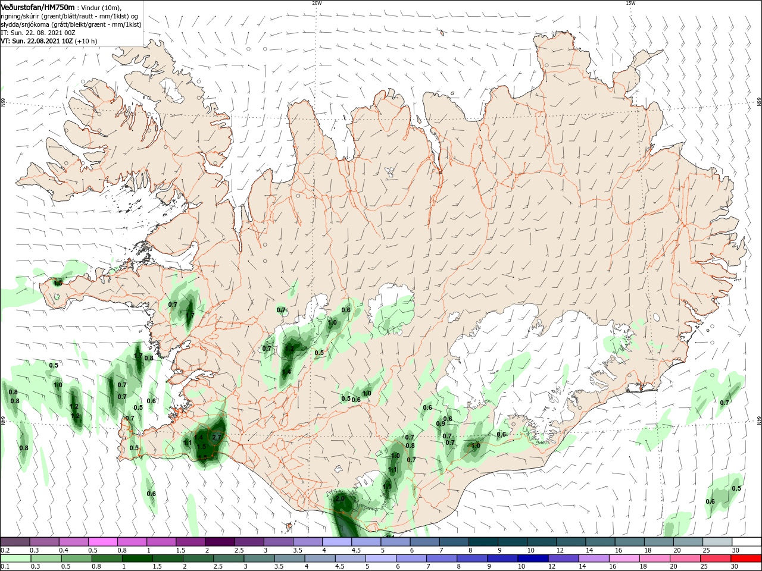Click the 2.7 precipitation value on the map
Image resolution: width=762 pixels, height=571 pixels.
pos(217,437)
